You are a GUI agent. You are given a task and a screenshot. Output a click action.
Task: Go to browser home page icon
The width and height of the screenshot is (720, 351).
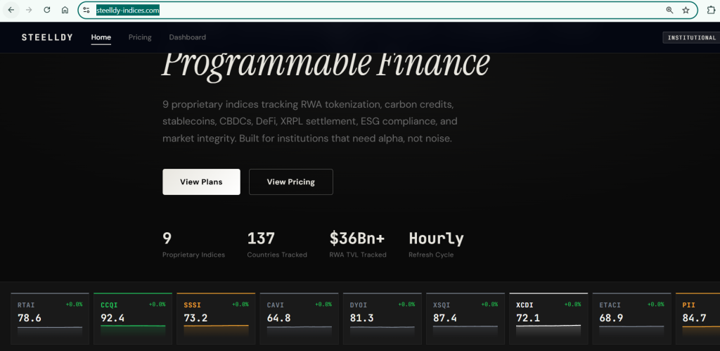pos(65,10)
